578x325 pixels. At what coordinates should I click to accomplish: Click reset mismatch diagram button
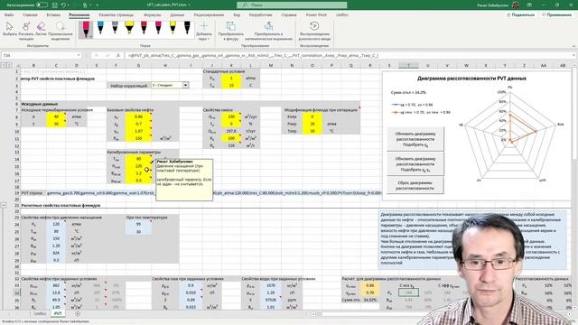(415, 185)
